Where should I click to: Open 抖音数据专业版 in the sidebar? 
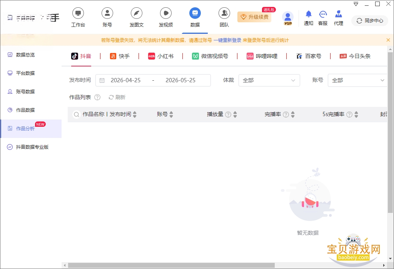pos(31,147)
